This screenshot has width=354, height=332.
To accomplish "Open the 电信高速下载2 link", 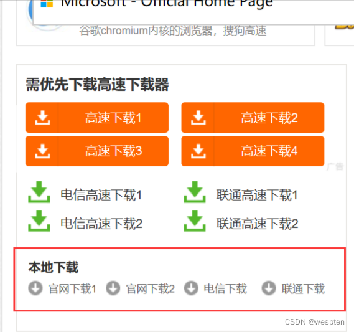I will tap(101, 224).
